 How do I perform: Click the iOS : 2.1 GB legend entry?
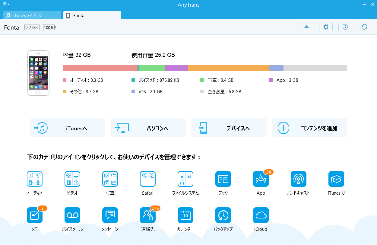click(x=147, y=91)
